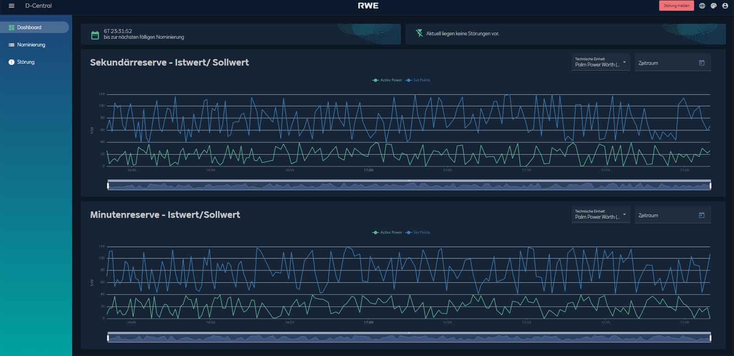
Task: Click right handle of Sekundärreserve range slider
Action: pos(710,185)
